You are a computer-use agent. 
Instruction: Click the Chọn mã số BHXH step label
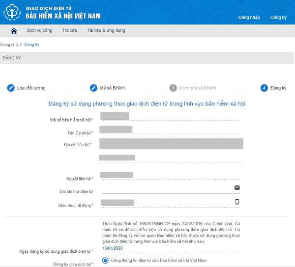(198, 88)
